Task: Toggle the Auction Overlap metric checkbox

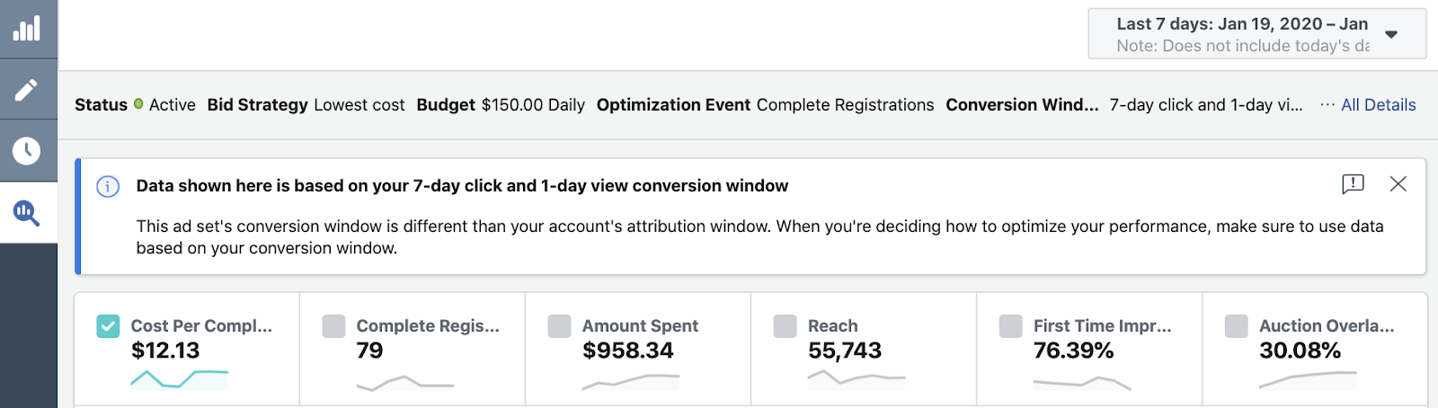Action: 1236,326
